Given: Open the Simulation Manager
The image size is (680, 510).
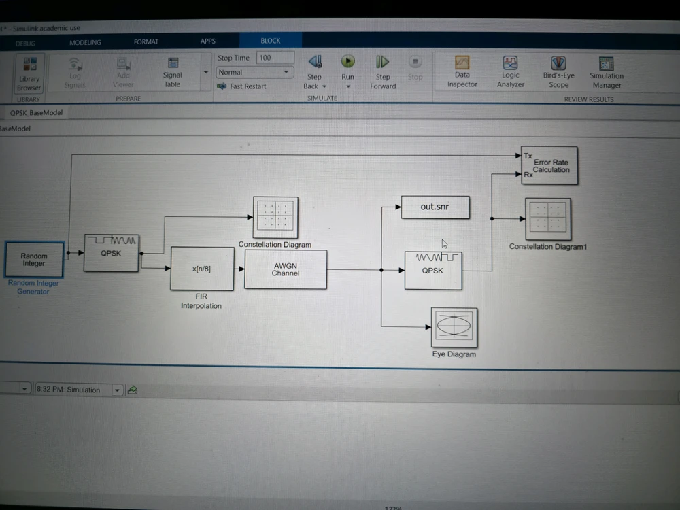Looking at the screenshot, I should (x=607, y=71).
